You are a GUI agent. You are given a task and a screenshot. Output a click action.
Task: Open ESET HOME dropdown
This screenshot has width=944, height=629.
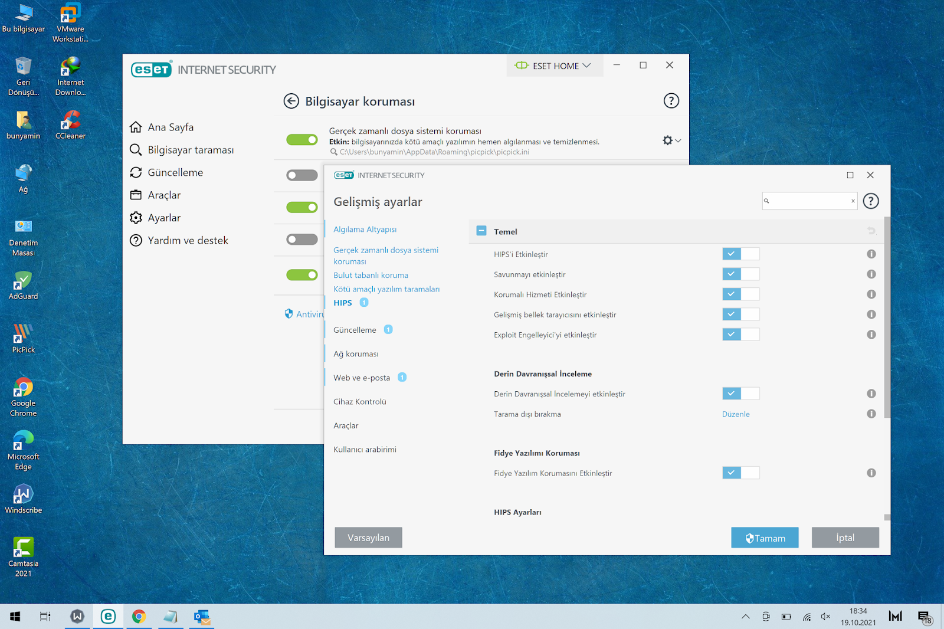click(555, 65)
